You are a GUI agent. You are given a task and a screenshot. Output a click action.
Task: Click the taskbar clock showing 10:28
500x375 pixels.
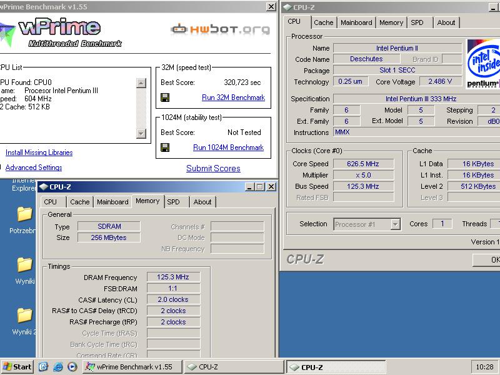pos(484,367)
